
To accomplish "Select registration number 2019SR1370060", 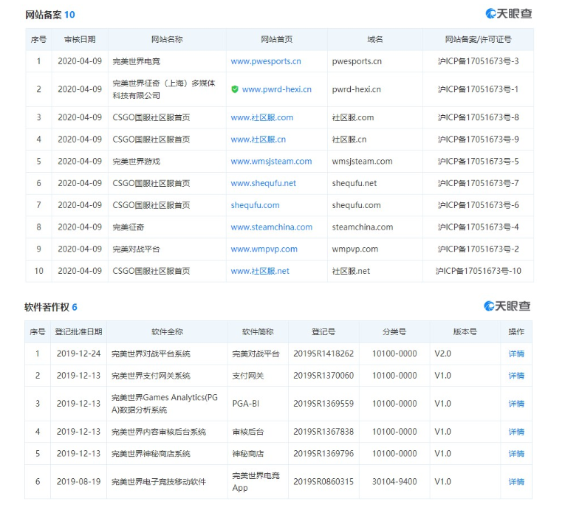I will coord(323,376).
